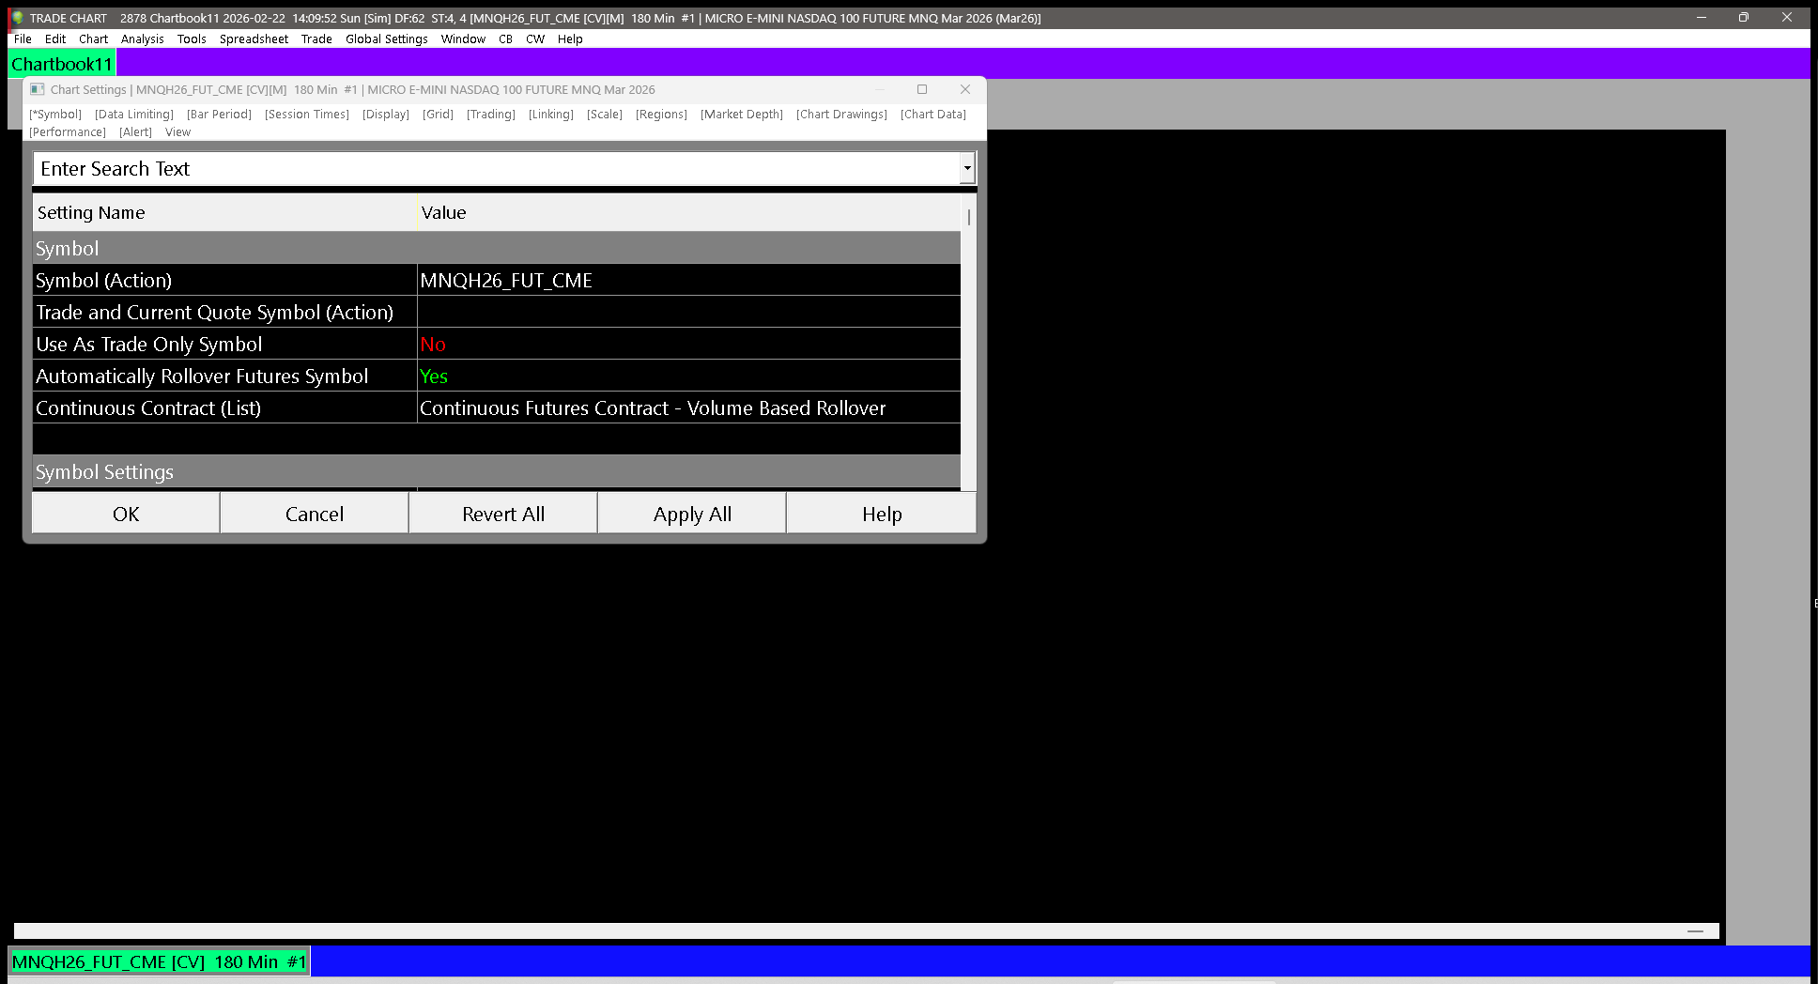Image resolution: width=1818 pixels, height=984 pixels.
Task: Click the Enter Search Text field
Action: tap(497, 169)
